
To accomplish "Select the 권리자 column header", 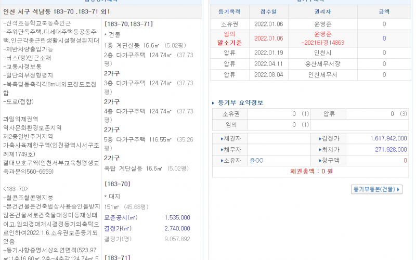I will point(322,11).
